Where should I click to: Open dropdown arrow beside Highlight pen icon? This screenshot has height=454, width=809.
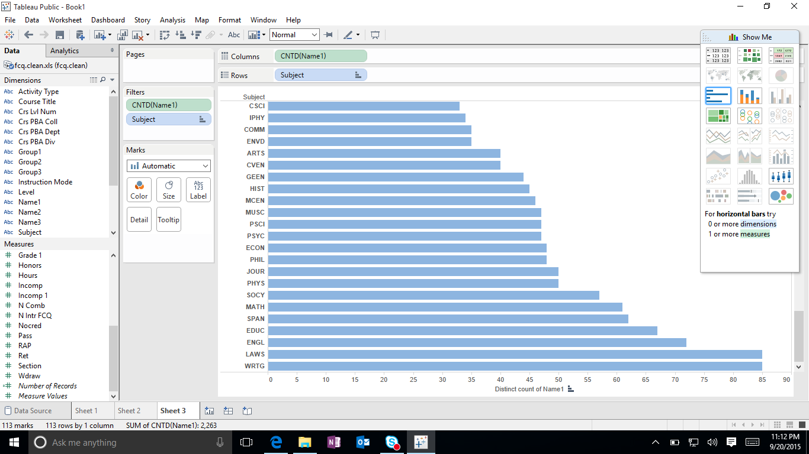tap(358, 35)
